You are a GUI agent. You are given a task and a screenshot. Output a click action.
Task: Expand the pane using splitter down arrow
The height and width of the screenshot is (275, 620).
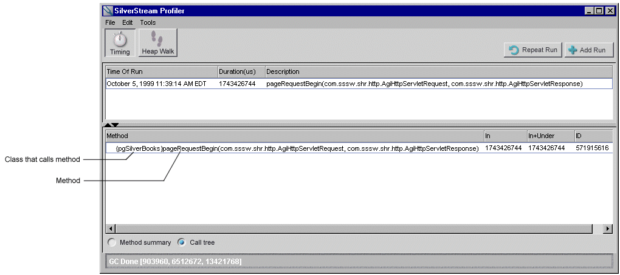pos(115,125)
